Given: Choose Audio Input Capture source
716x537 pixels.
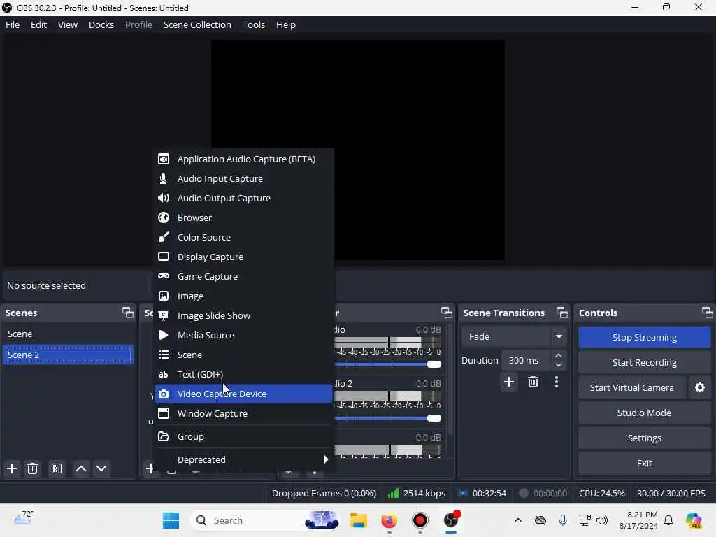Looking at the screenshot, I should pos(243,178).
